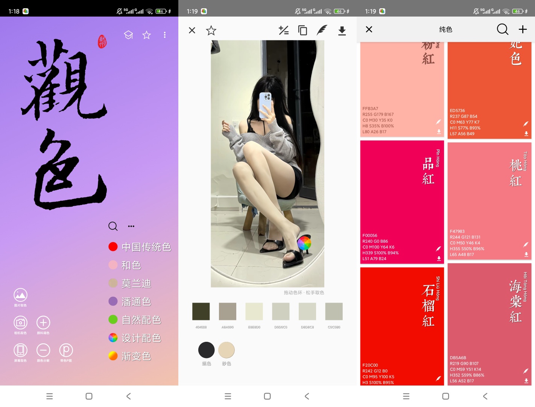Start 屏幕取色 screen color picker

pos(20,350)
